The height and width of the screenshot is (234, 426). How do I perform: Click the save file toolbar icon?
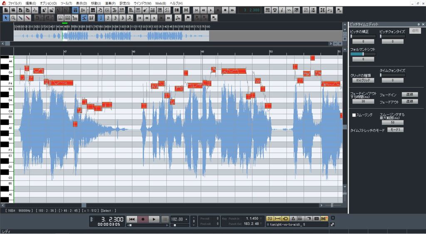tap(20, 10)
